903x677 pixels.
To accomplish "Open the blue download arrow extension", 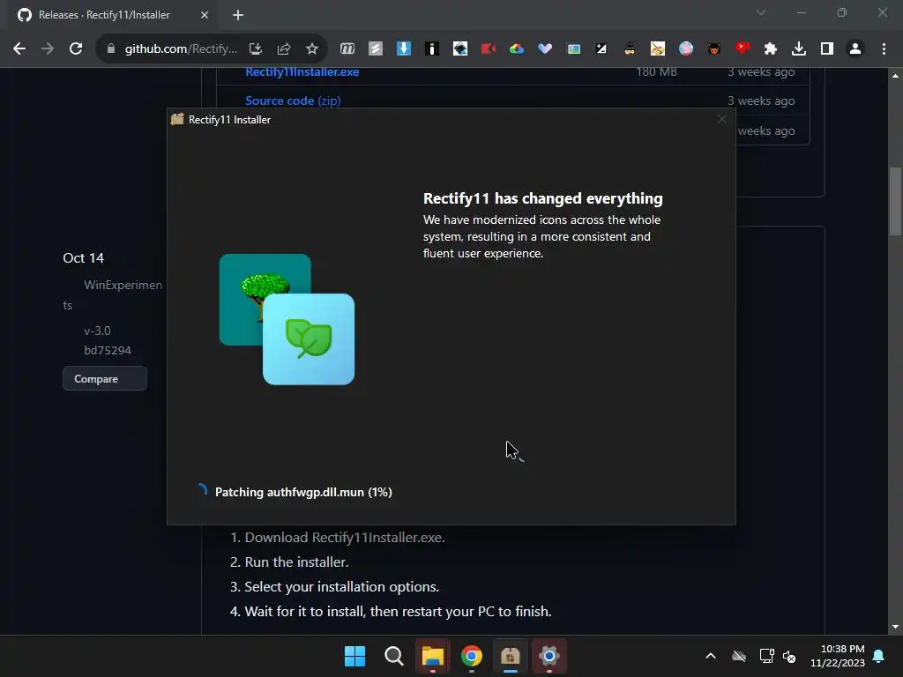I will point(404,49).
